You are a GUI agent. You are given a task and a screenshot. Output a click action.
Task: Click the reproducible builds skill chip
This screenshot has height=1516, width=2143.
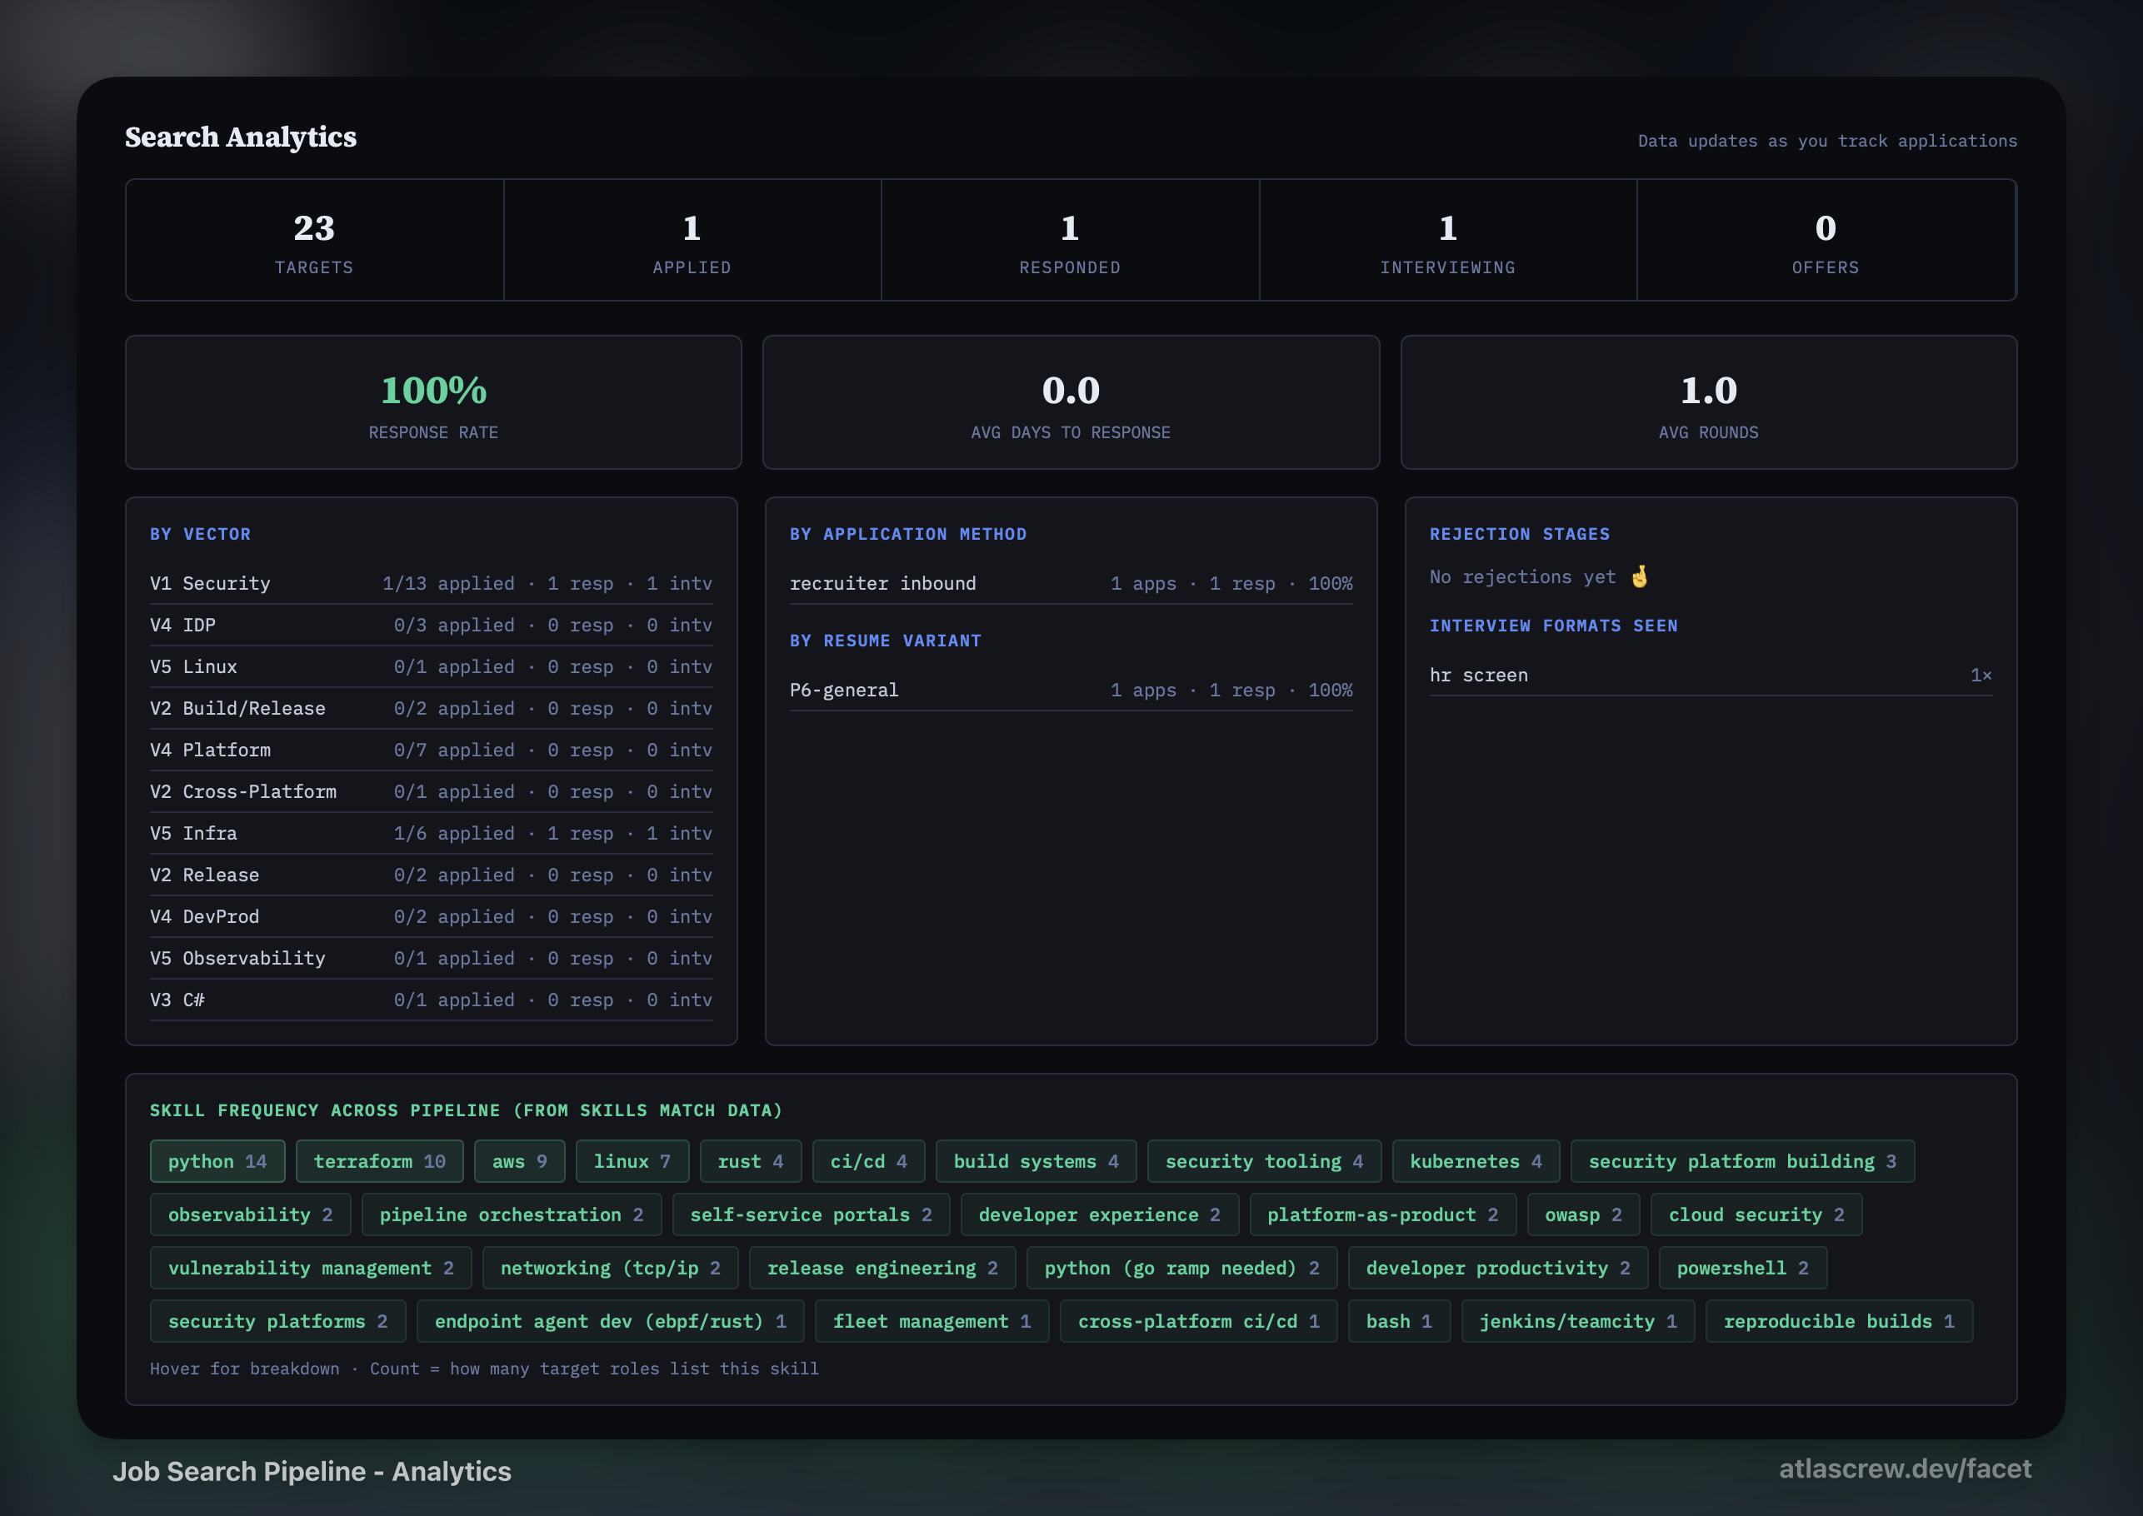(1838, 1321)
